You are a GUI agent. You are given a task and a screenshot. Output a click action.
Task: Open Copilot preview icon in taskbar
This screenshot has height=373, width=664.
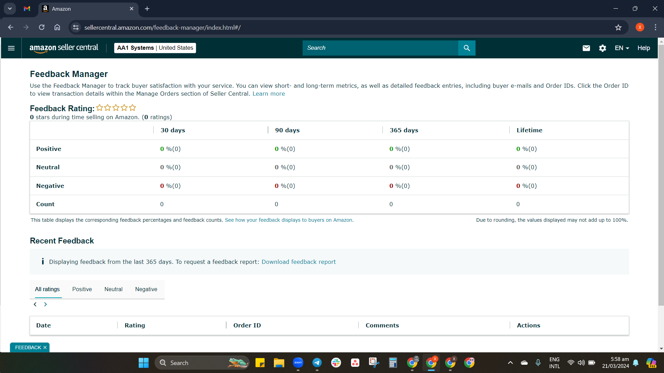pyautogui.click(x=651, y=363)
